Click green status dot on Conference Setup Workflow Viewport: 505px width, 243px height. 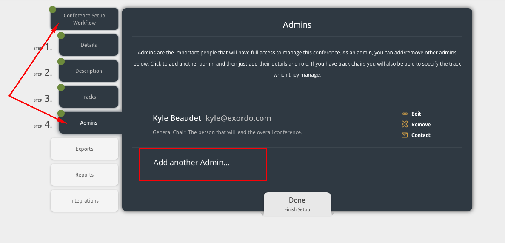pos(52,9)
